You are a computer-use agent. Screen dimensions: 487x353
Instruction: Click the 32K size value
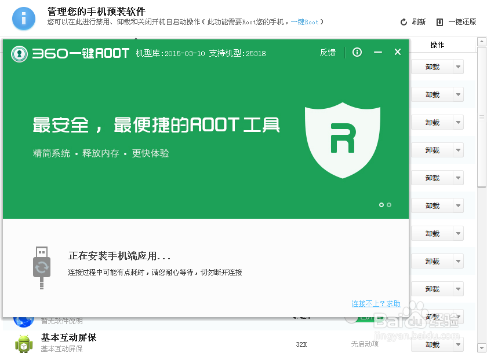tap(301, 344)
